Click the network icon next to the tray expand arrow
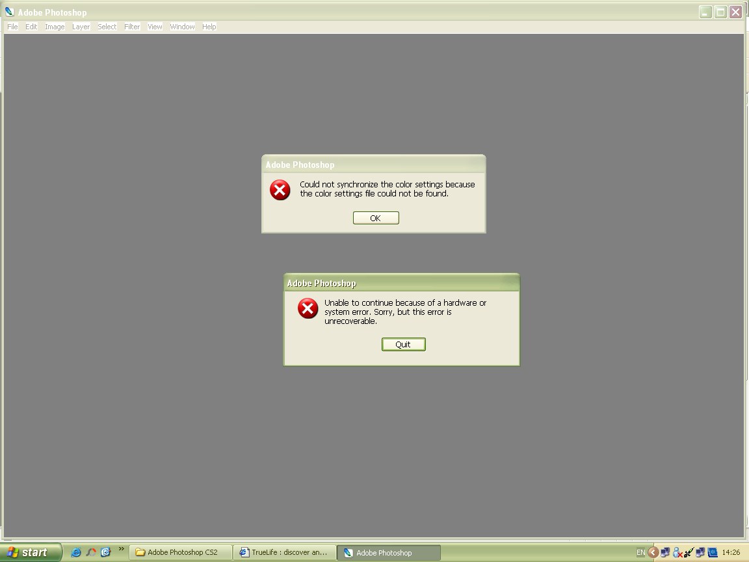The image size is (749, 562). 665,552
